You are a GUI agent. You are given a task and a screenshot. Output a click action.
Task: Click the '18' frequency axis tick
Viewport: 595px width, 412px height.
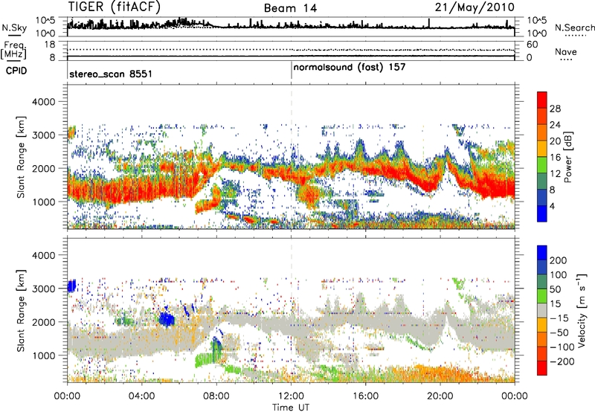50,45
